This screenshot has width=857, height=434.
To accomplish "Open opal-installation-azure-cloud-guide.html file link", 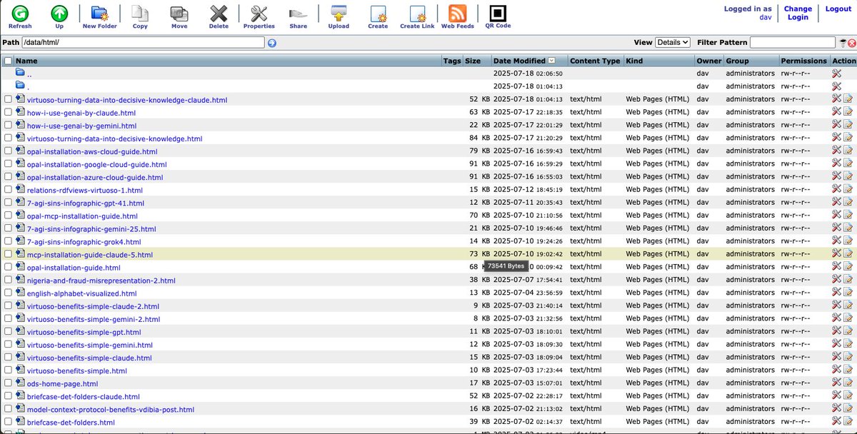I will click(95, 177).
